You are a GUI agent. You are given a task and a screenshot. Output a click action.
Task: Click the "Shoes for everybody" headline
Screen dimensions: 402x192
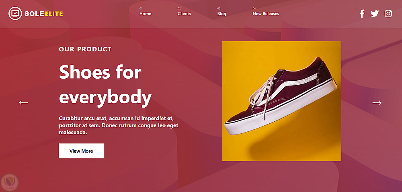click(x=105, y=85)
